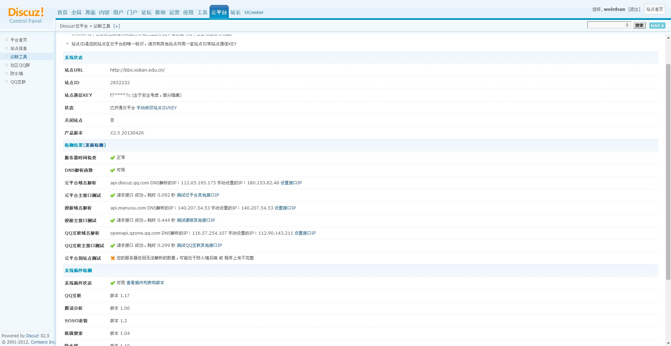Open the 界面 top menu
Viewport: 671px width, 346px height.
tap(90, 13)
